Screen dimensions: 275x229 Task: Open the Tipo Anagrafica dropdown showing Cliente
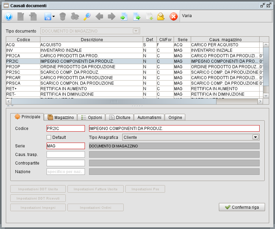(255, 137)
